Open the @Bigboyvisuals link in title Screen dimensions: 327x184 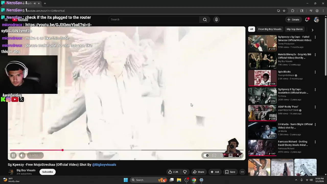point(104,165)
